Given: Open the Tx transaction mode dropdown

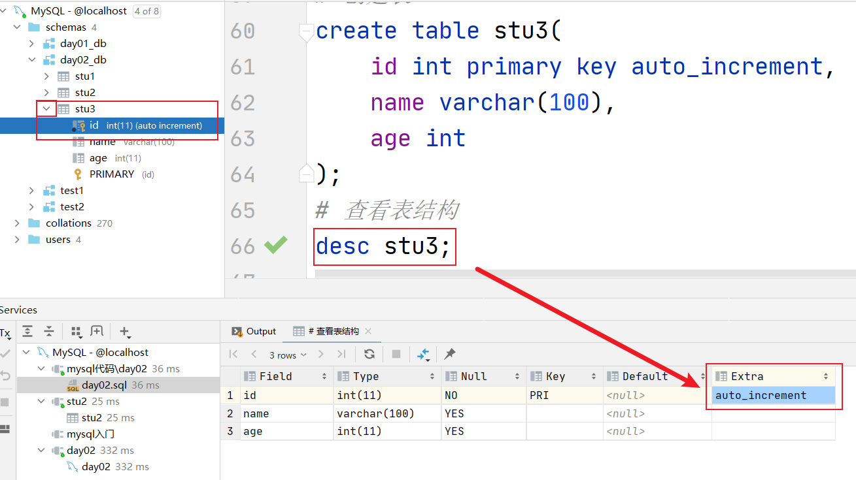Looking at the screenshot, I should coord(5,333).
